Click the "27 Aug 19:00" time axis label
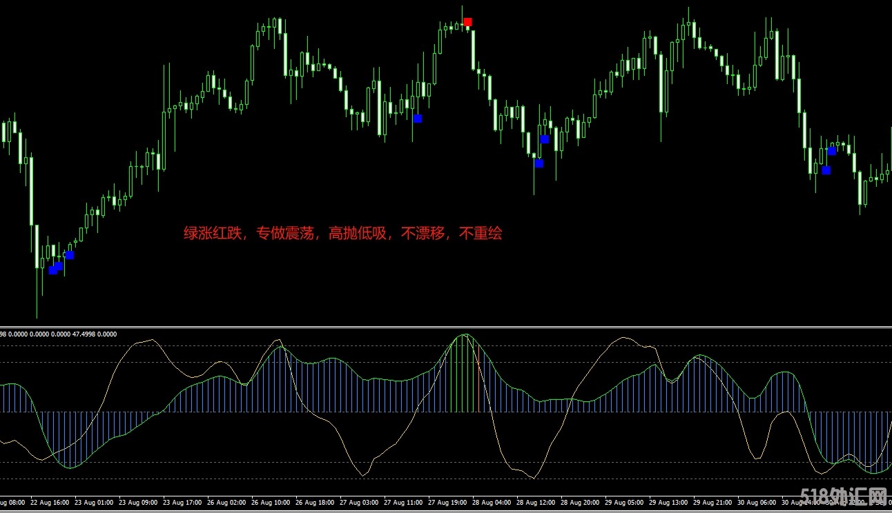 [x=449, y=503]
